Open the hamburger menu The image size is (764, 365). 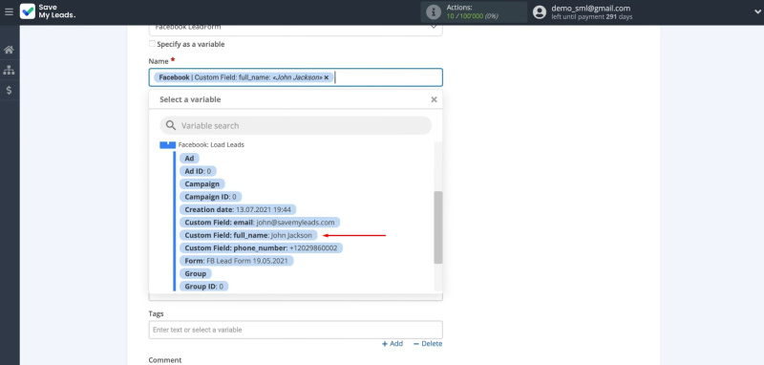[9, 11]
